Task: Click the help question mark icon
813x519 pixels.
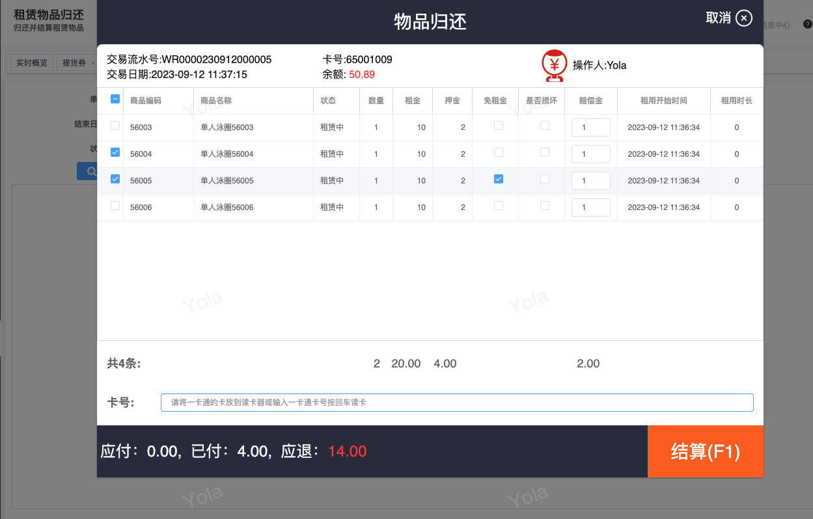Action: (x=807, y=25)
